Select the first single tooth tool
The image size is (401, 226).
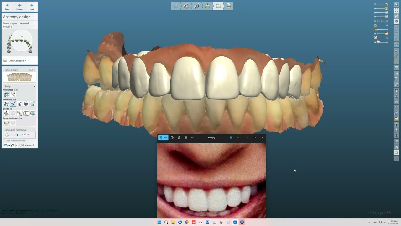tap(6, 104)
